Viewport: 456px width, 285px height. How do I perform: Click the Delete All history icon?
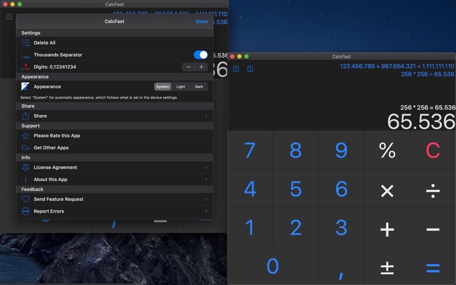click(x=26, y=43)
